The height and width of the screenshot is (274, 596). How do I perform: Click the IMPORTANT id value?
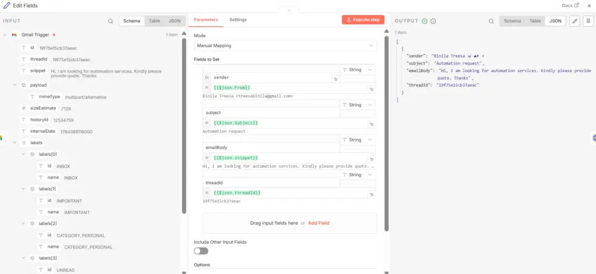pyautogui.click(x=69, y=201)
